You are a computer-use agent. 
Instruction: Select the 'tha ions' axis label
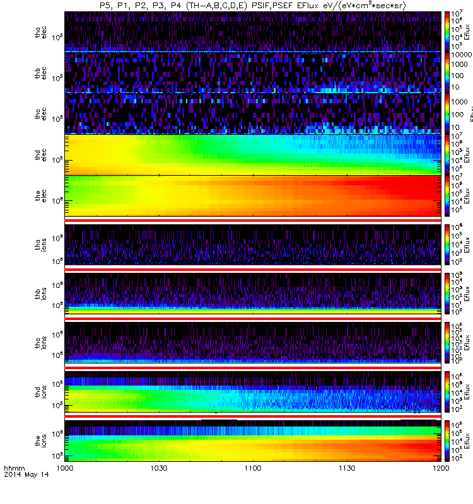40,244
